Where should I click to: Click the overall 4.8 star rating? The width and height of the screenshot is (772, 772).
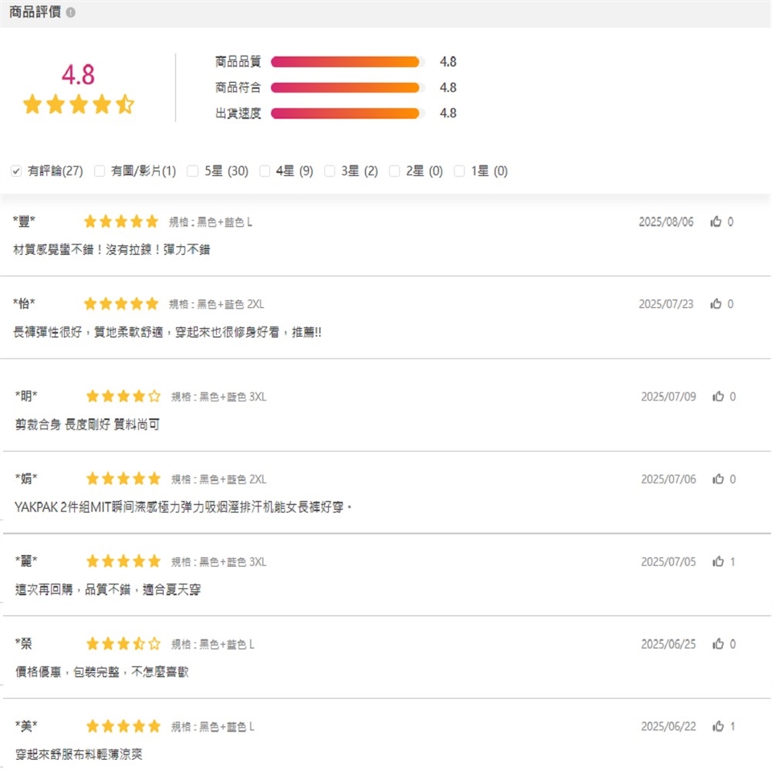[x=78, y=105]
